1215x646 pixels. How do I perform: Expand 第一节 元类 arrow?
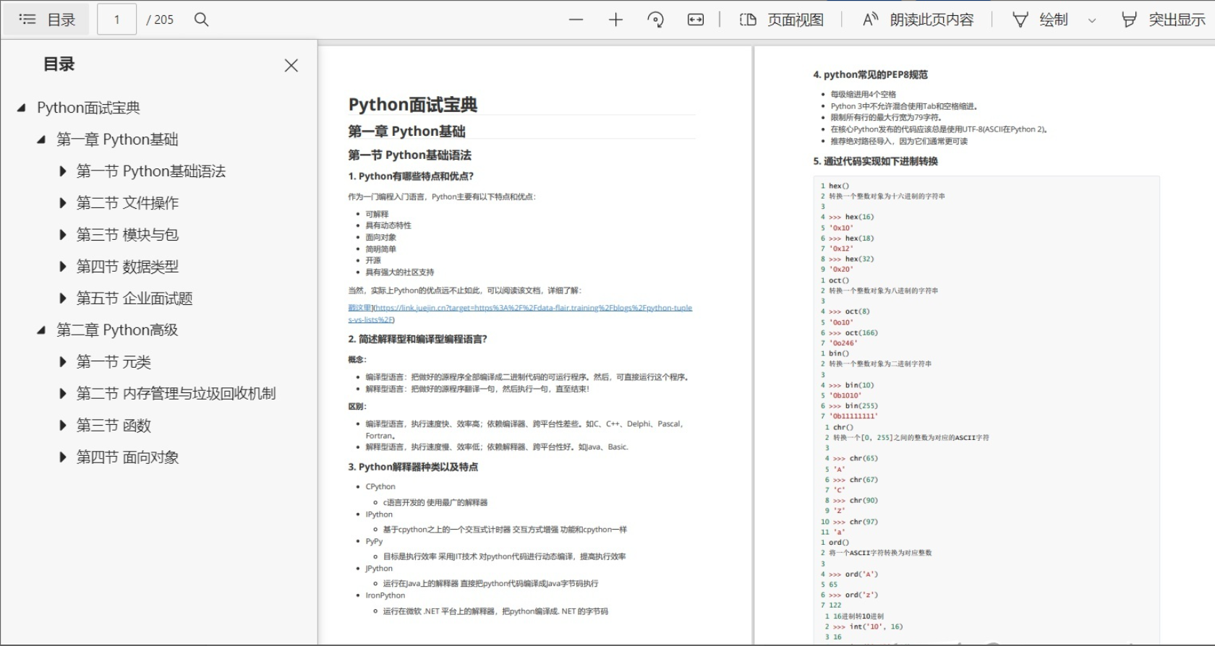(62, 362)
